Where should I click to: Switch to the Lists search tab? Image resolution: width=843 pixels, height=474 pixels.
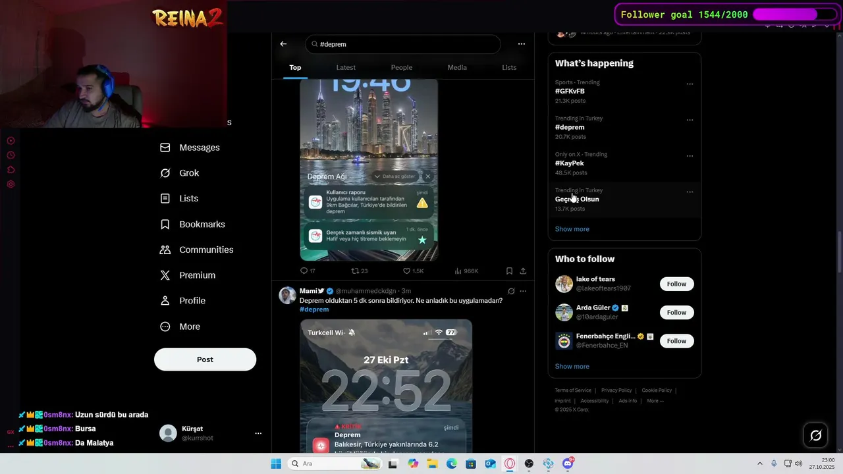509,67
